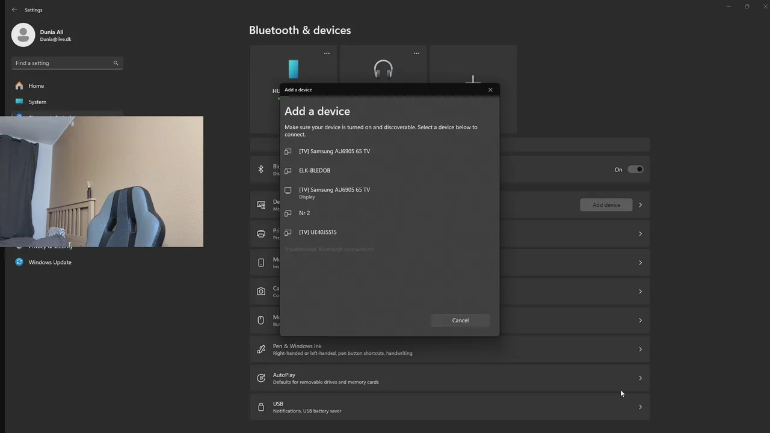Viewport: 770px width, 433px height.
Task: Open Pen & Windows Ink settings
Action: click(449, 349)
